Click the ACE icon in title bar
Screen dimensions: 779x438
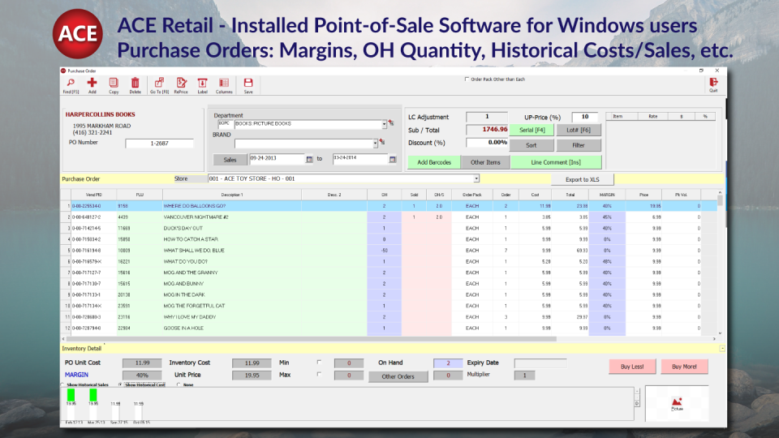point(63,71)
